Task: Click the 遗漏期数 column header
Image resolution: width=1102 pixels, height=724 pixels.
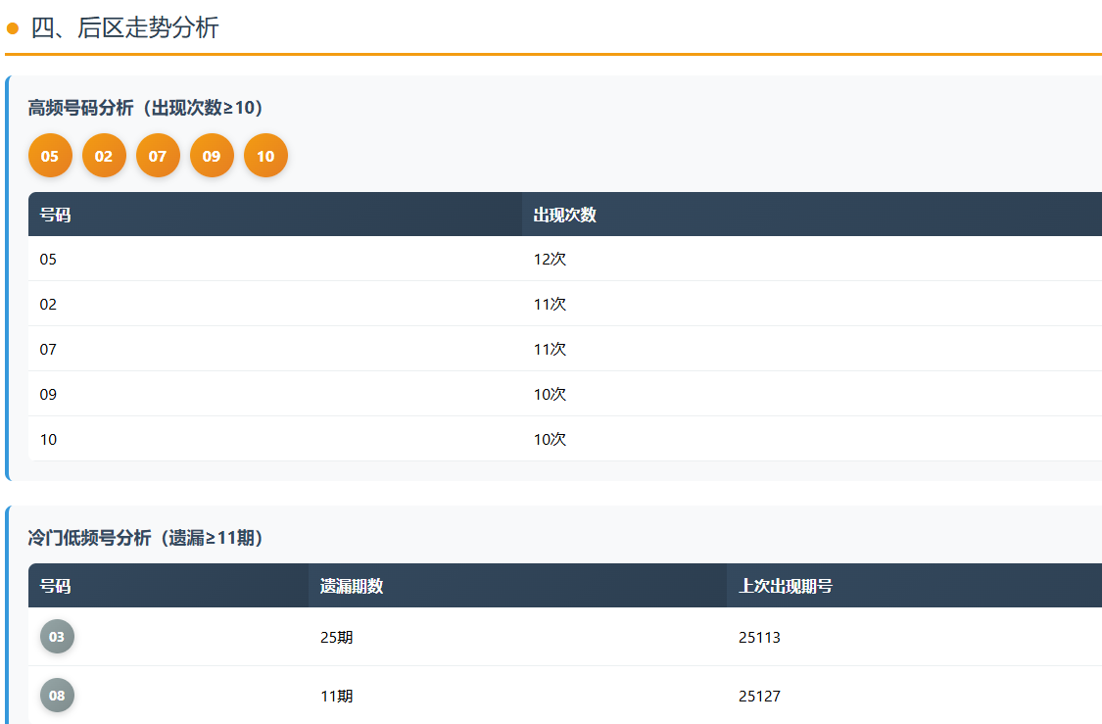Action: coord(351,586)
